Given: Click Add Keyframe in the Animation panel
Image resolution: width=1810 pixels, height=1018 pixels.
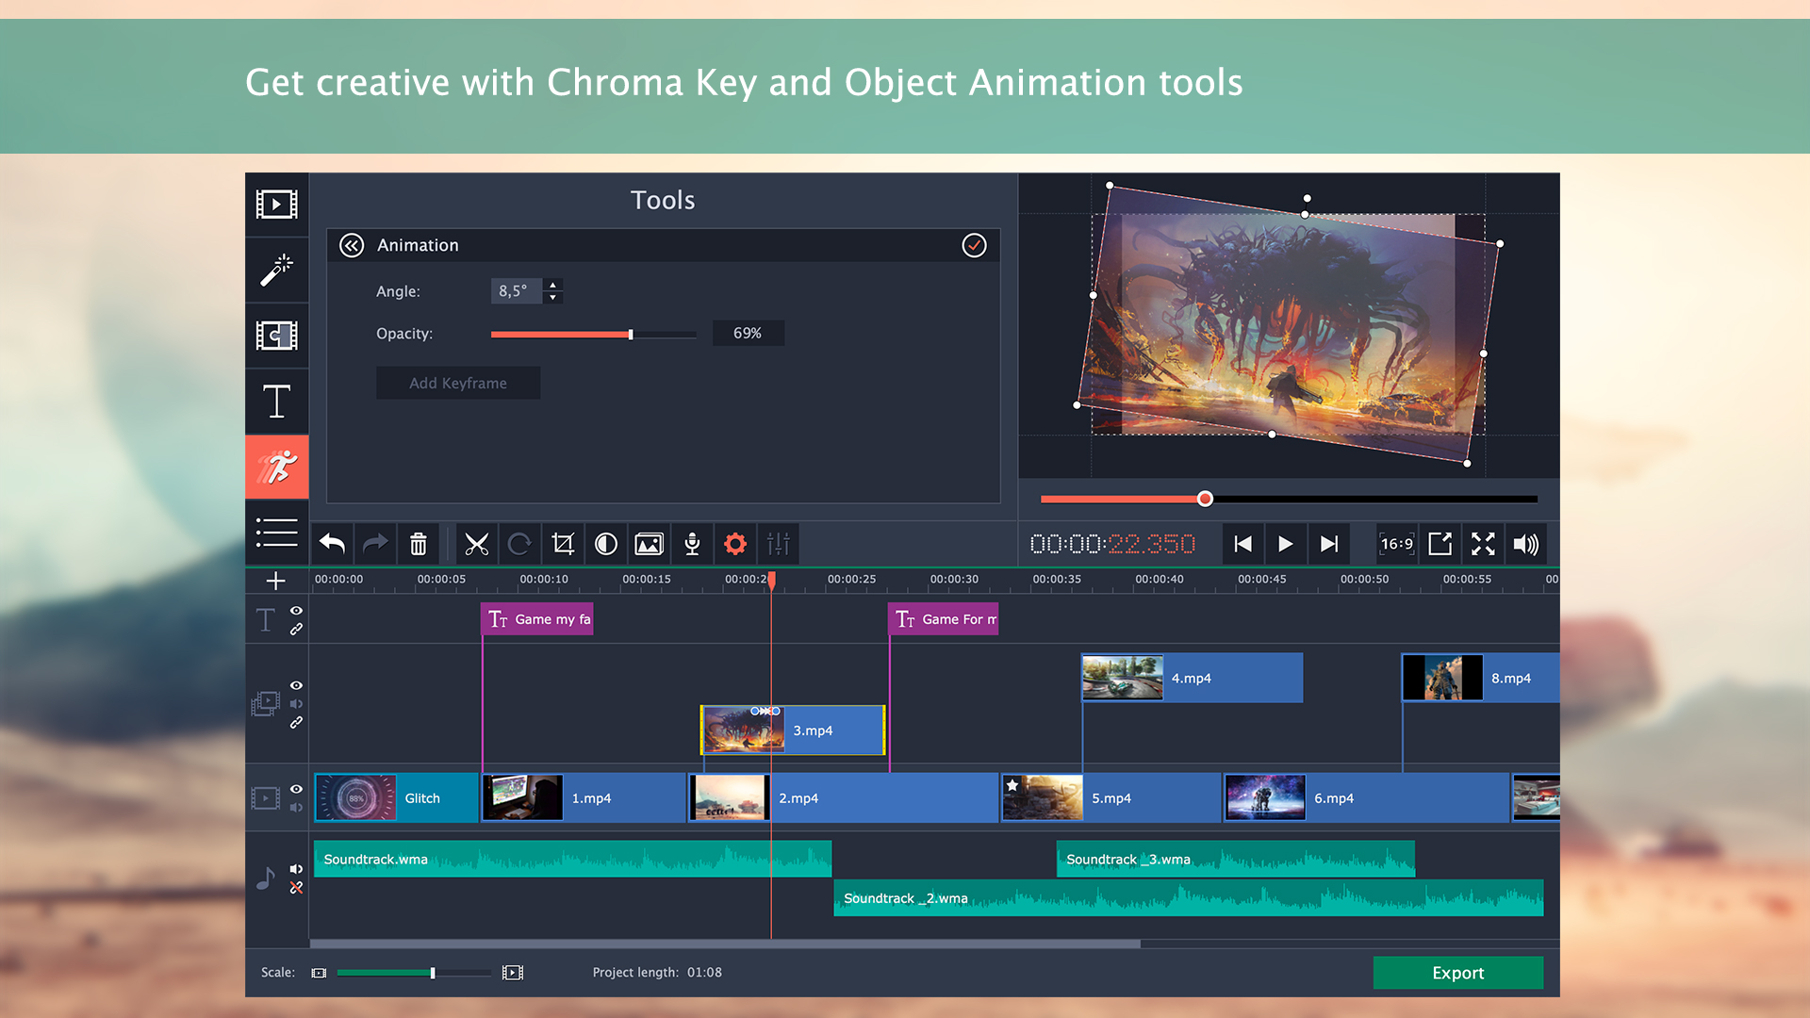Looking at the screenshot, I should click(458, 383).
